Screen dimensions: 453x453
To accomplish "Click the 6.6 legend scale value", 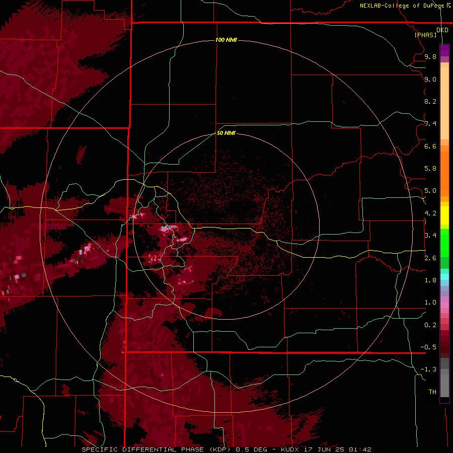I will (430, 146).
